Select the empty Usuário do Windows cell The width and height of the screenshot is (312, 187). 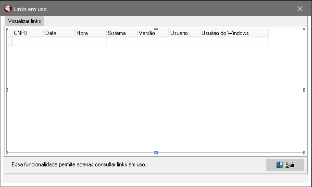click(x=235, y=42)
